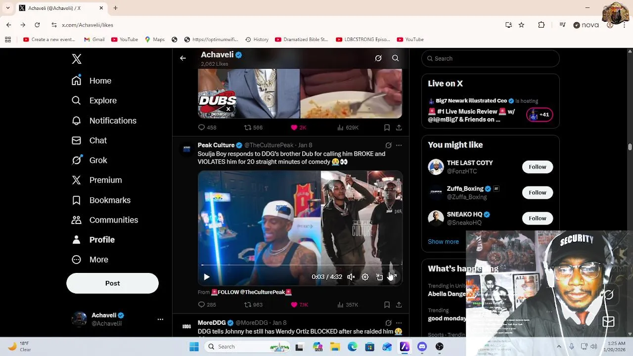Seek along the video progress bar
Image resolution: width=633 pixels, height=356 pixels.
pos(300,265)
